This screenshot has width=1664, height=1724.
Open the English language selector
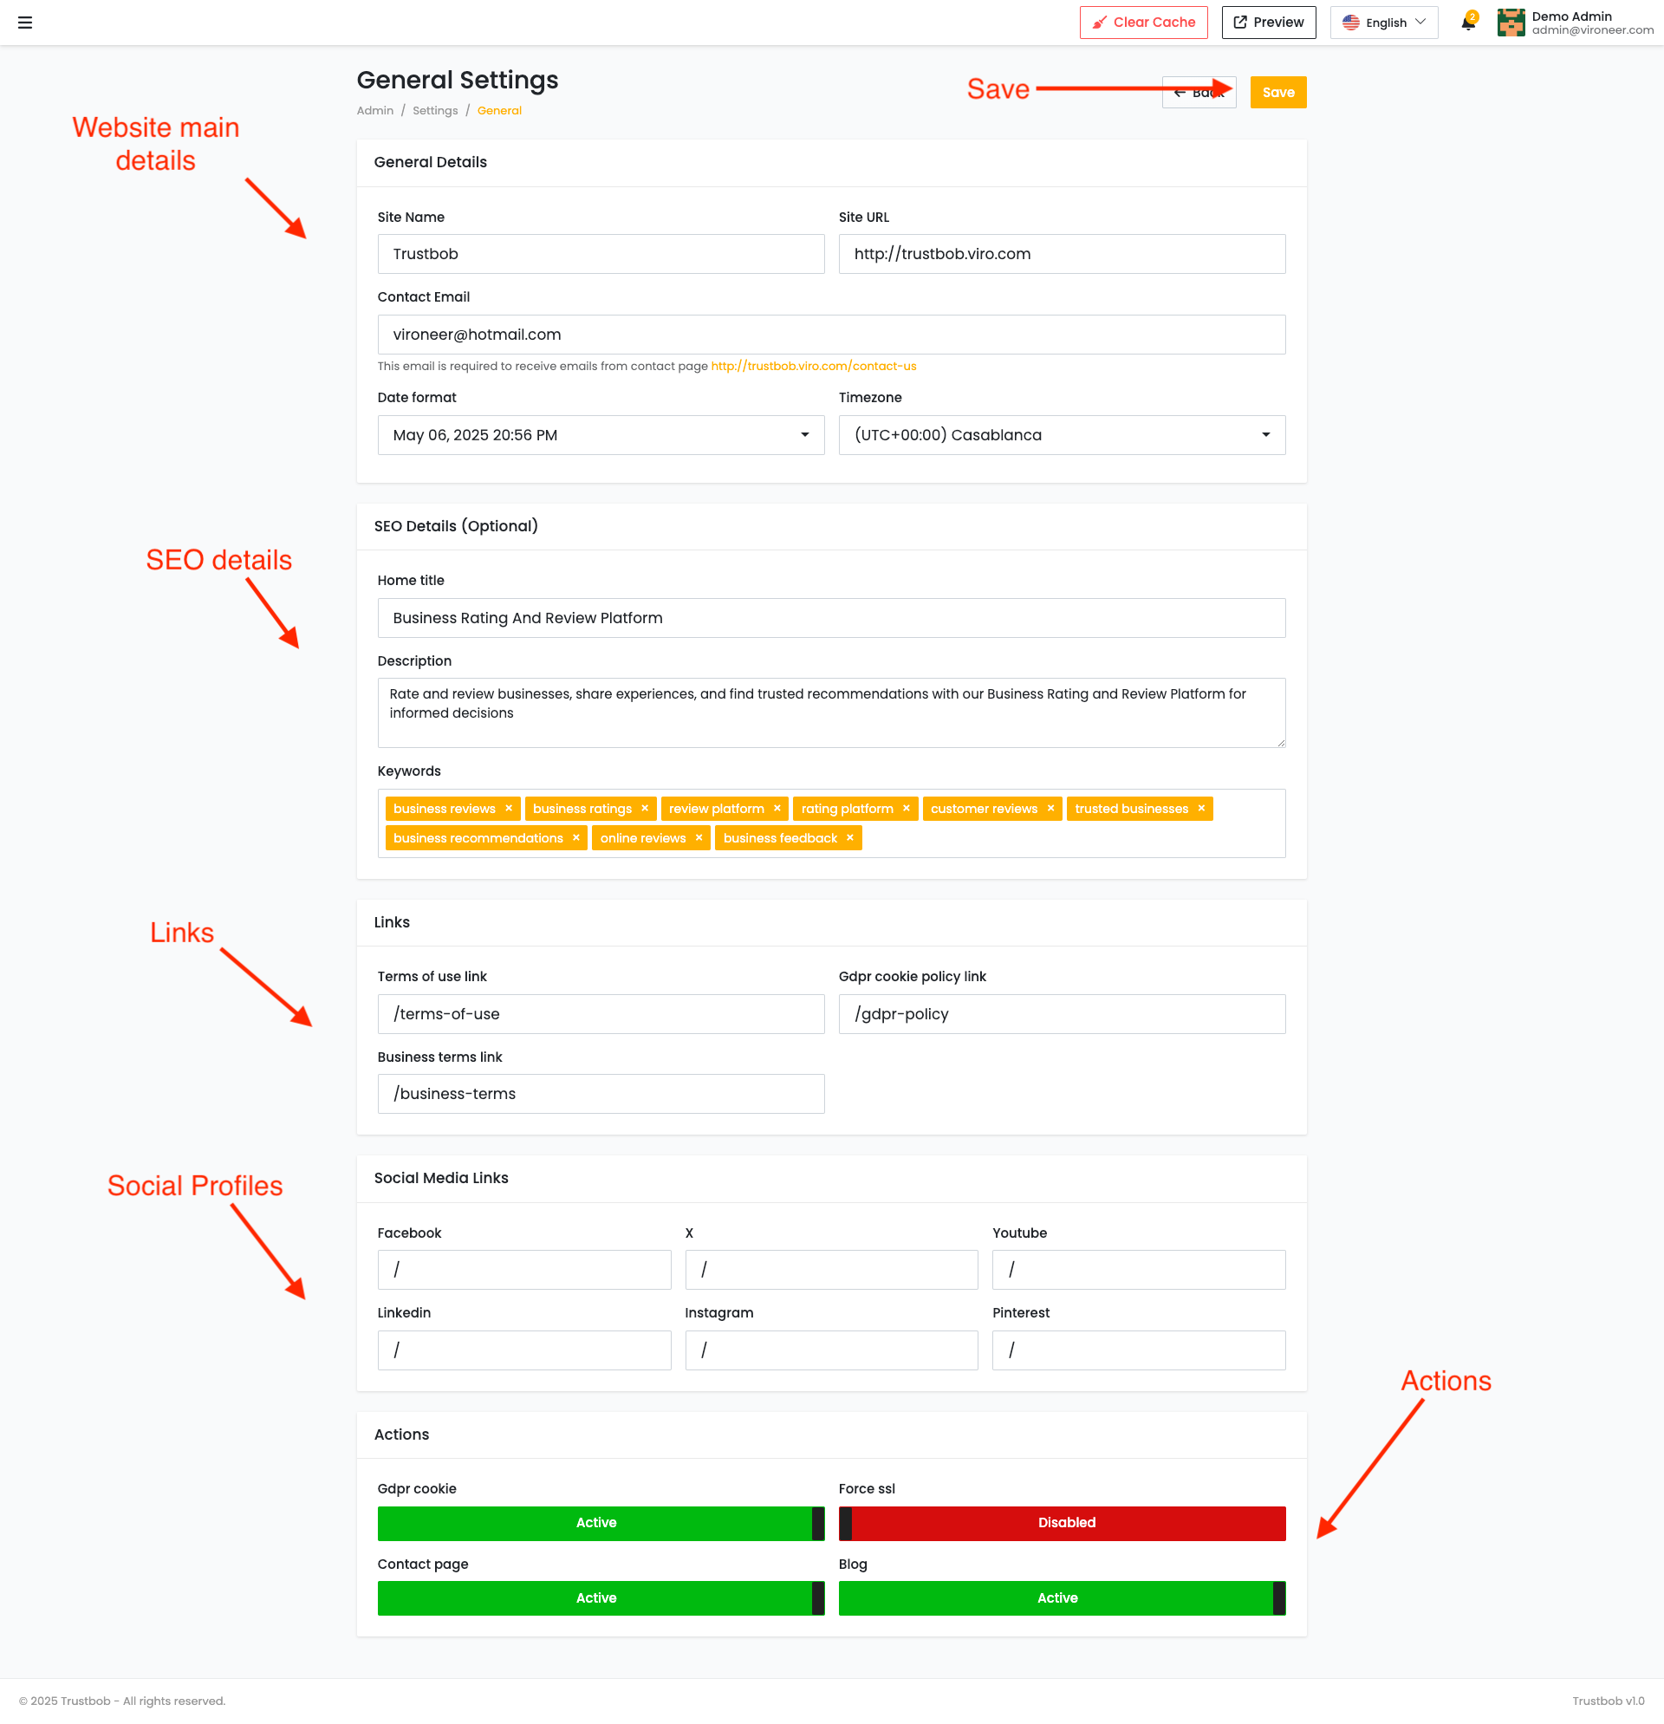1383,23
